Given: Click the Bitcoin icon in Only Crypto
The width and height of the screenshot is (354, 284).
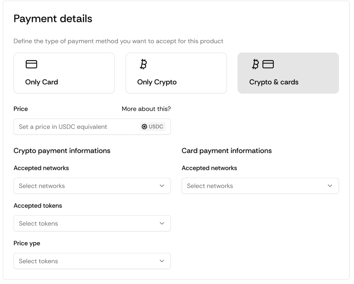Looking at the screenshot, I should point(143,64).
